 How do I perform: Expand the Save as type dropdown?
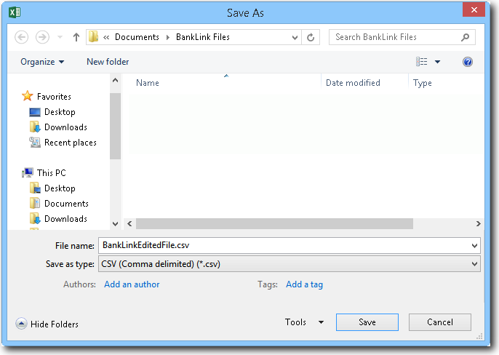(x=475, y=264)
